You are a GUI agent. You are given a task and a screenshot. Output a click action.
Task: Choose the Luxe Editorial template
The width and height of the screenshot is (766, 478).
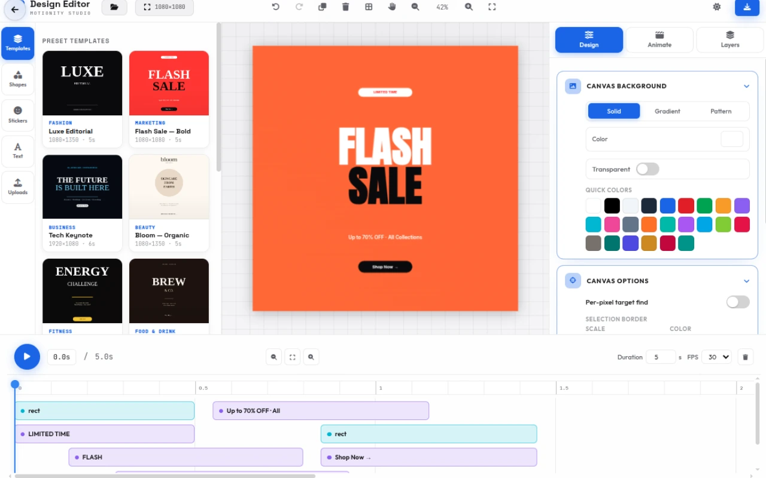[x=83, y=99]
